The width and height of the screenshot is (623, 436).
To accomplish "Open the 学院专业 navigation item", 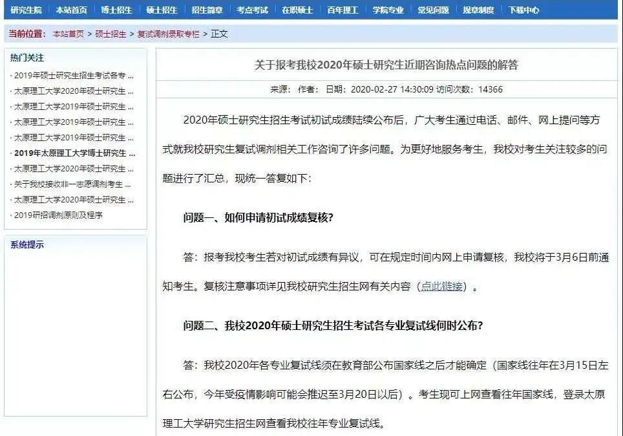I will point(388,10).
